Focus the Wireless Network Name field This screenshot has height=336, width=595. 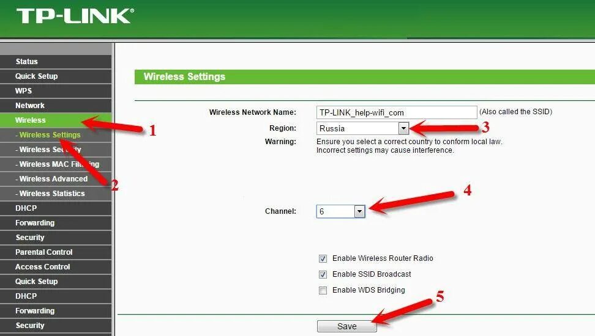point(397,112)
